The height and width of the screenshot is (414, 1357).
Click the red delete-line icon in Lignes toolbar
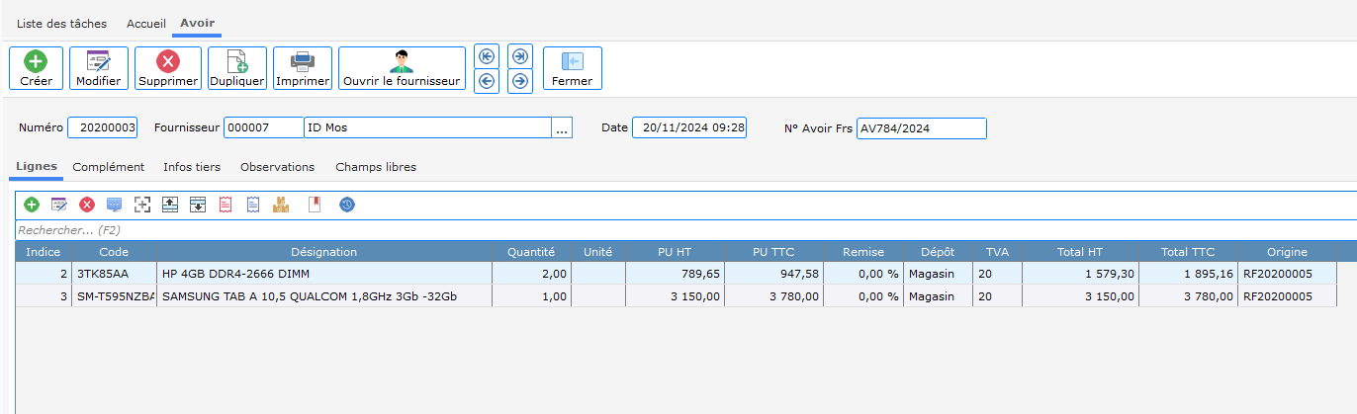coord(87,205)
